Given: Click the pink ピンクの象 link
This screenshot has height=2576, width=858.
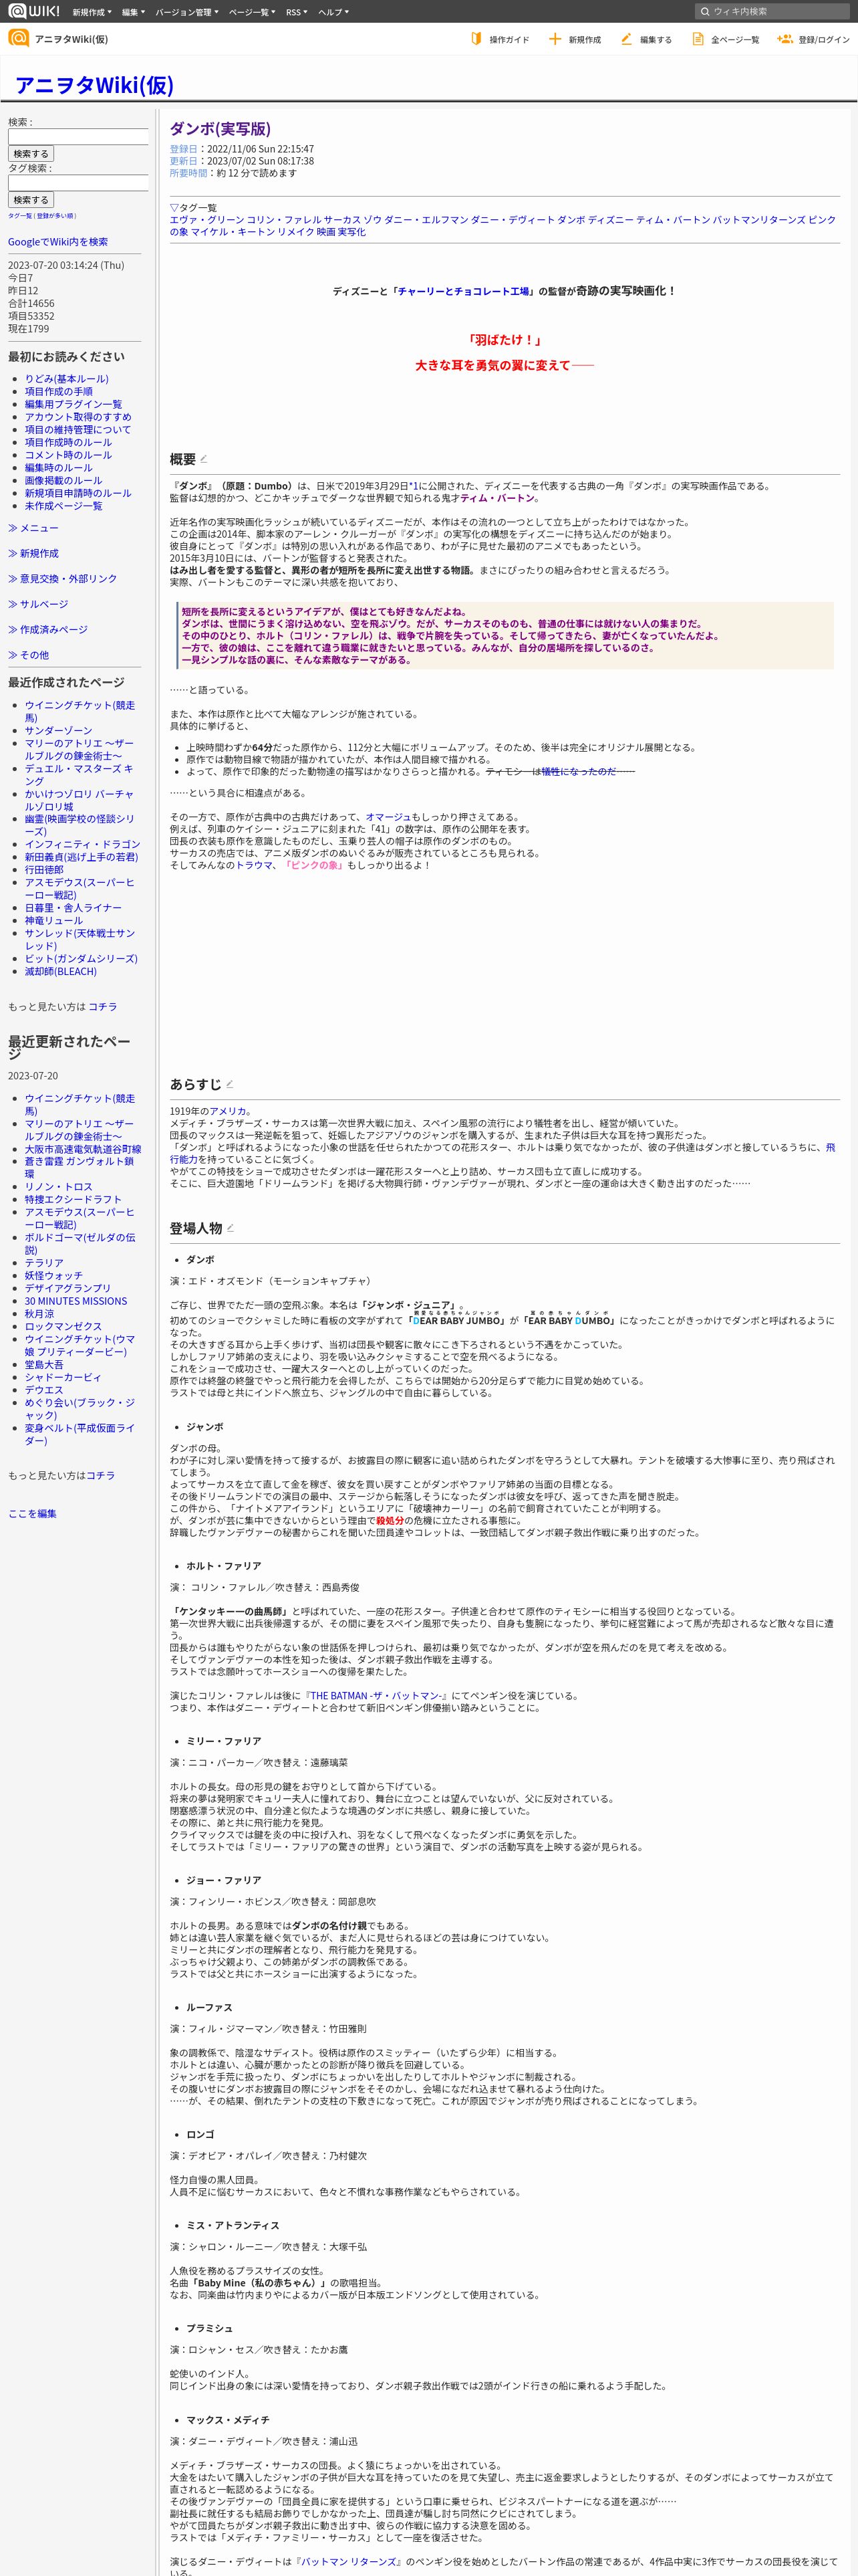Looking at the screenshot, I should [313, 865].
